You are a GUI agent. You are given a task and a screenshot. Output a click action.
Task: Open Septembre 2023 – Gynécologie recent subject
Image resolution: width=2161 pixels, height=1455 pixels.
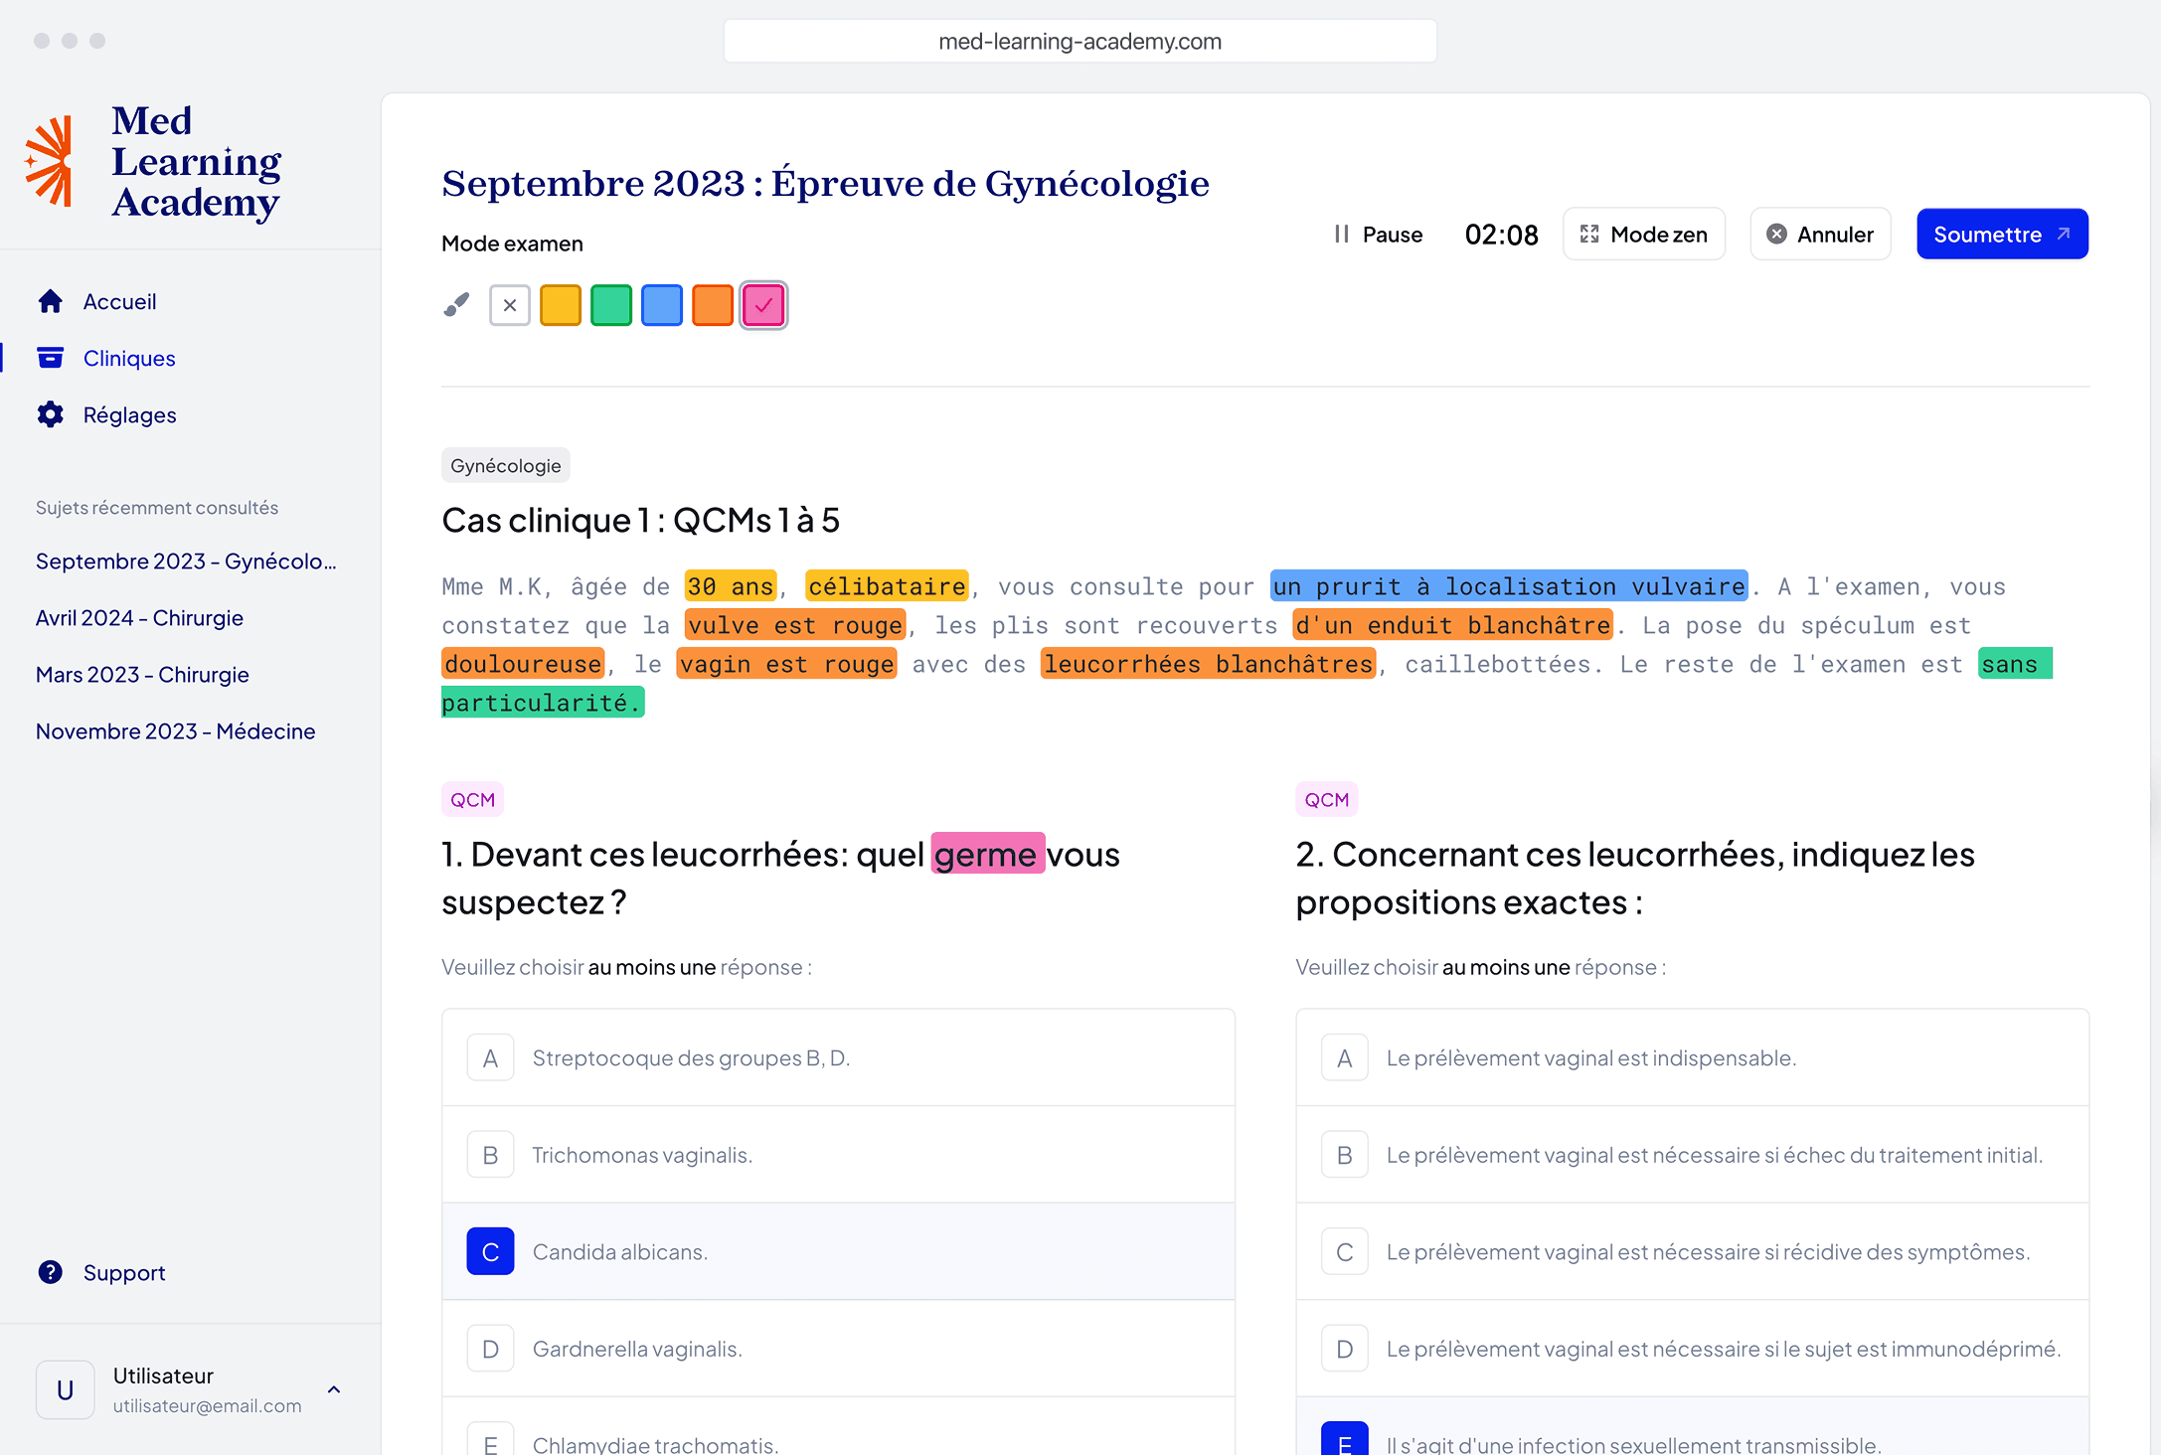(x=186, y=561)
